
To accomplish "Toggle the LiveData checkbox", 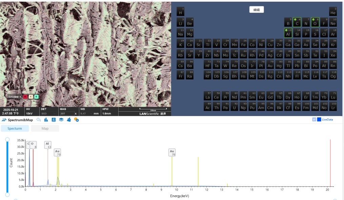I will [314, 119].
